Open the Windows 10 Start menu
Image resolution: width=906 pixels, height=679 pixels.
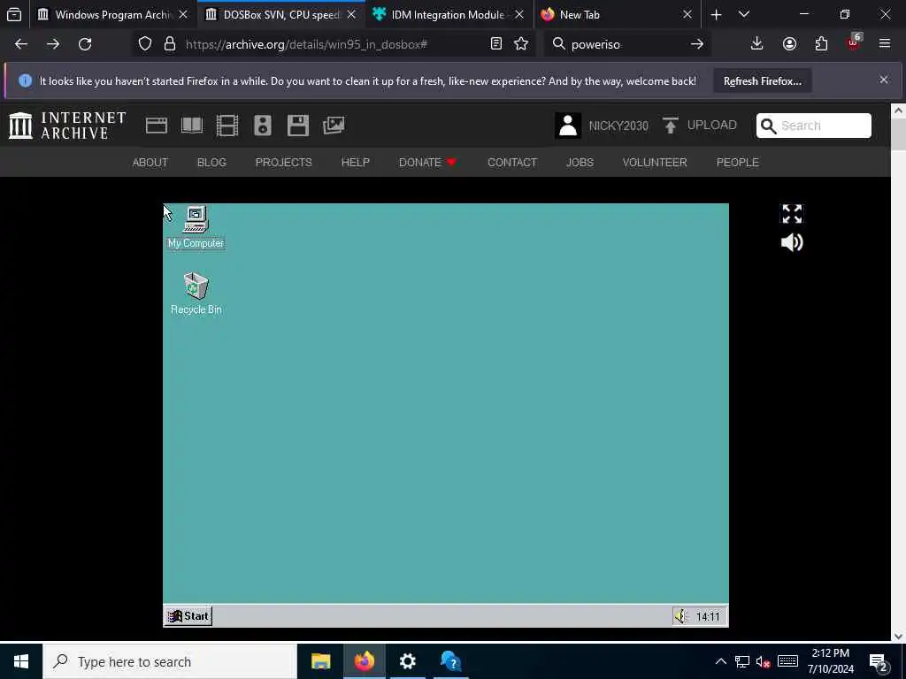pyautogui.click(x=21, y=661)
